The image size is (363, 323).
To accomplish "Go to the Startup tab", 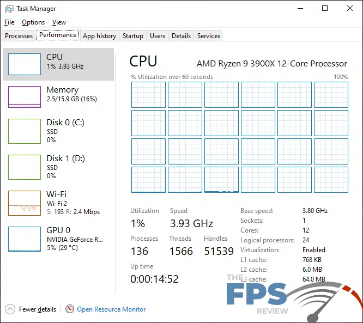I will coord(133,36).
